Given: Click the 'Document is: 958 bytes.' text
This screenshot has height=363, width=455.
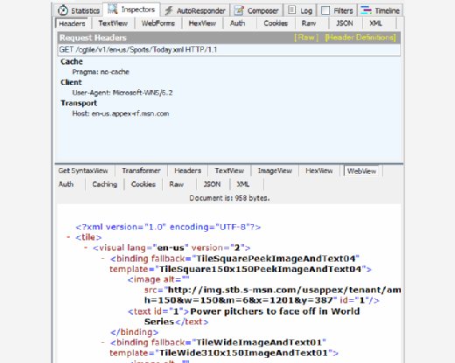Looking at the screenshot, I should click(x=229, y=199).
